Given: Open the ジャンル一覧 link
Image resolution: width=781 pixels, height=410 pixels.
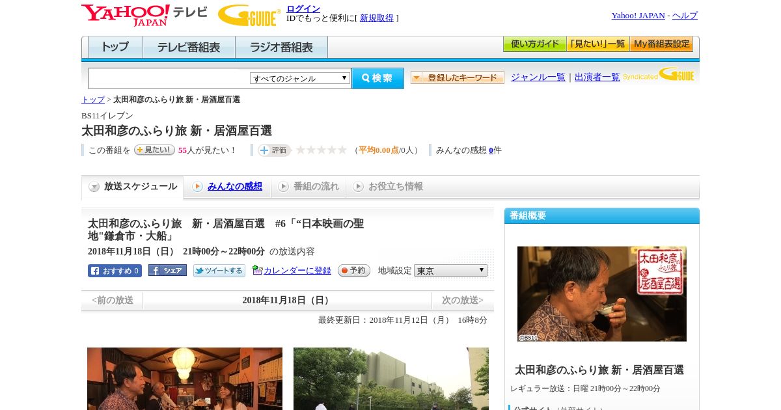Looking at the screenshot, I should click(538, 77).
